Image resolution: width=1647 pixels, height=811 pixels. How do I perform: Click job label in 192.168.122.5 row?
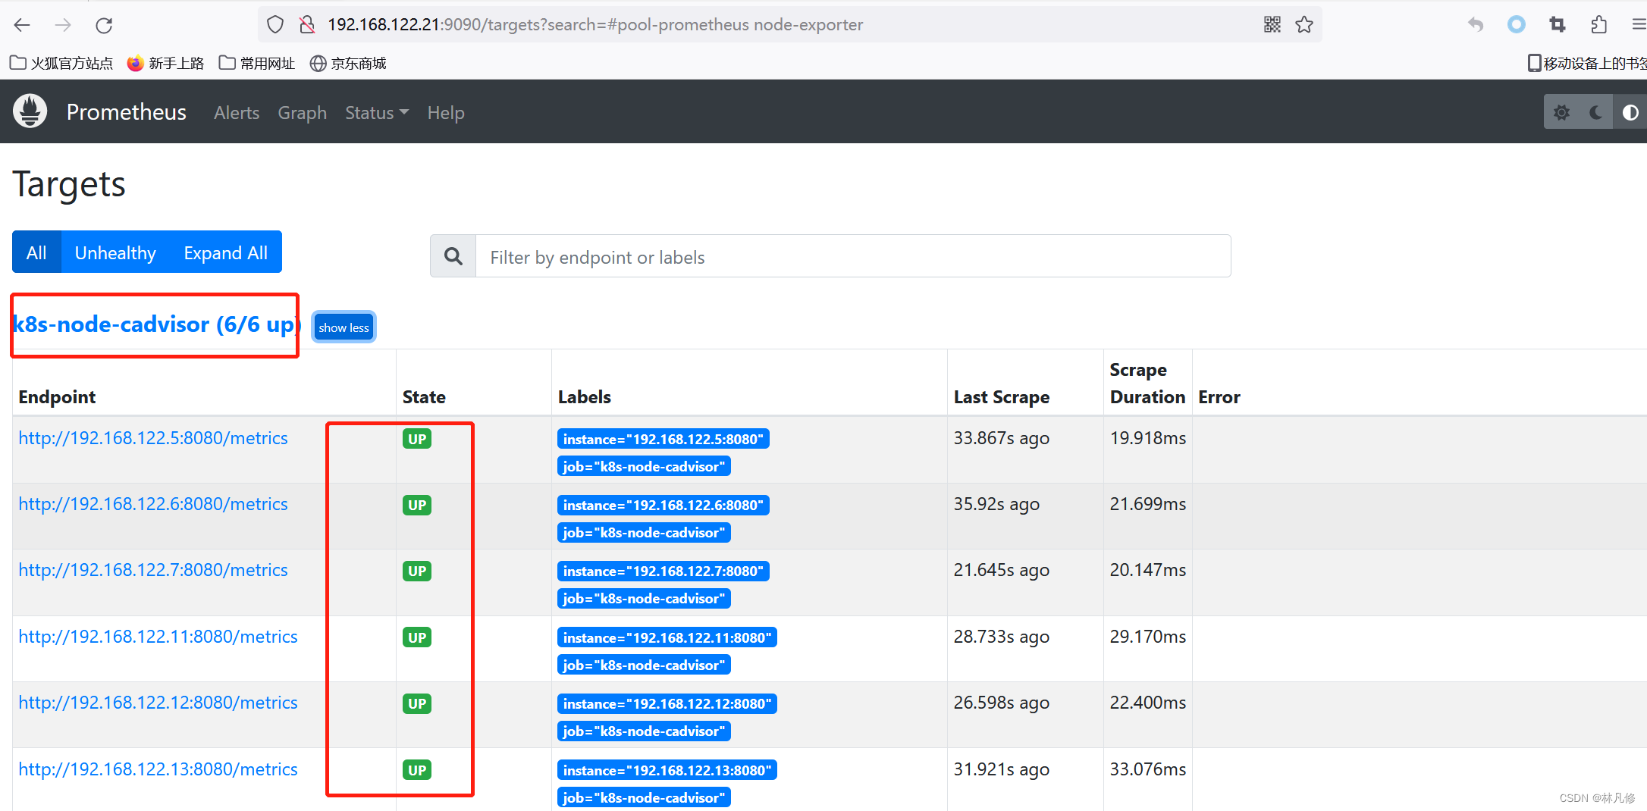[x=644, y=466]
